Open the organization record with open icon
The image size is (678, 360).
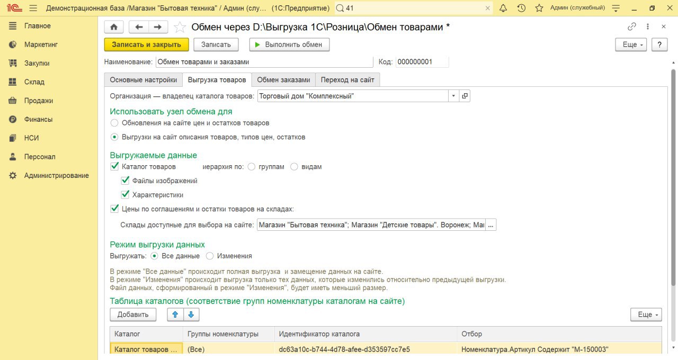(465, 96)
